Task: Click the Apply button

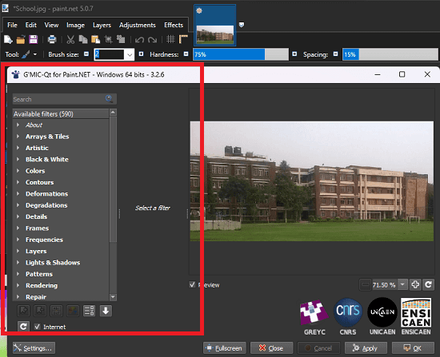Action: pyautogui.click(x=366, y=348)
